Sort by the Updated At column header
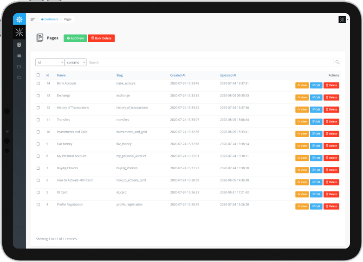The image size is (363, 262). (228, 75)
